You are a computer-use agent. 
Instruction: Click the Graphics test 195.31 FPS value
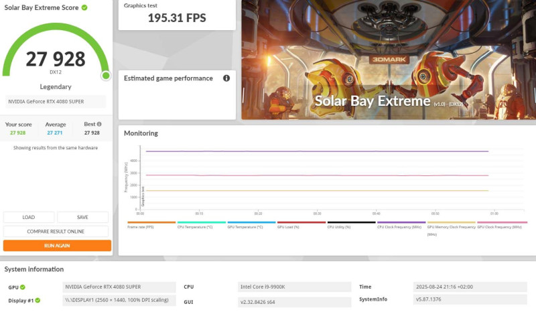point(177,18)
